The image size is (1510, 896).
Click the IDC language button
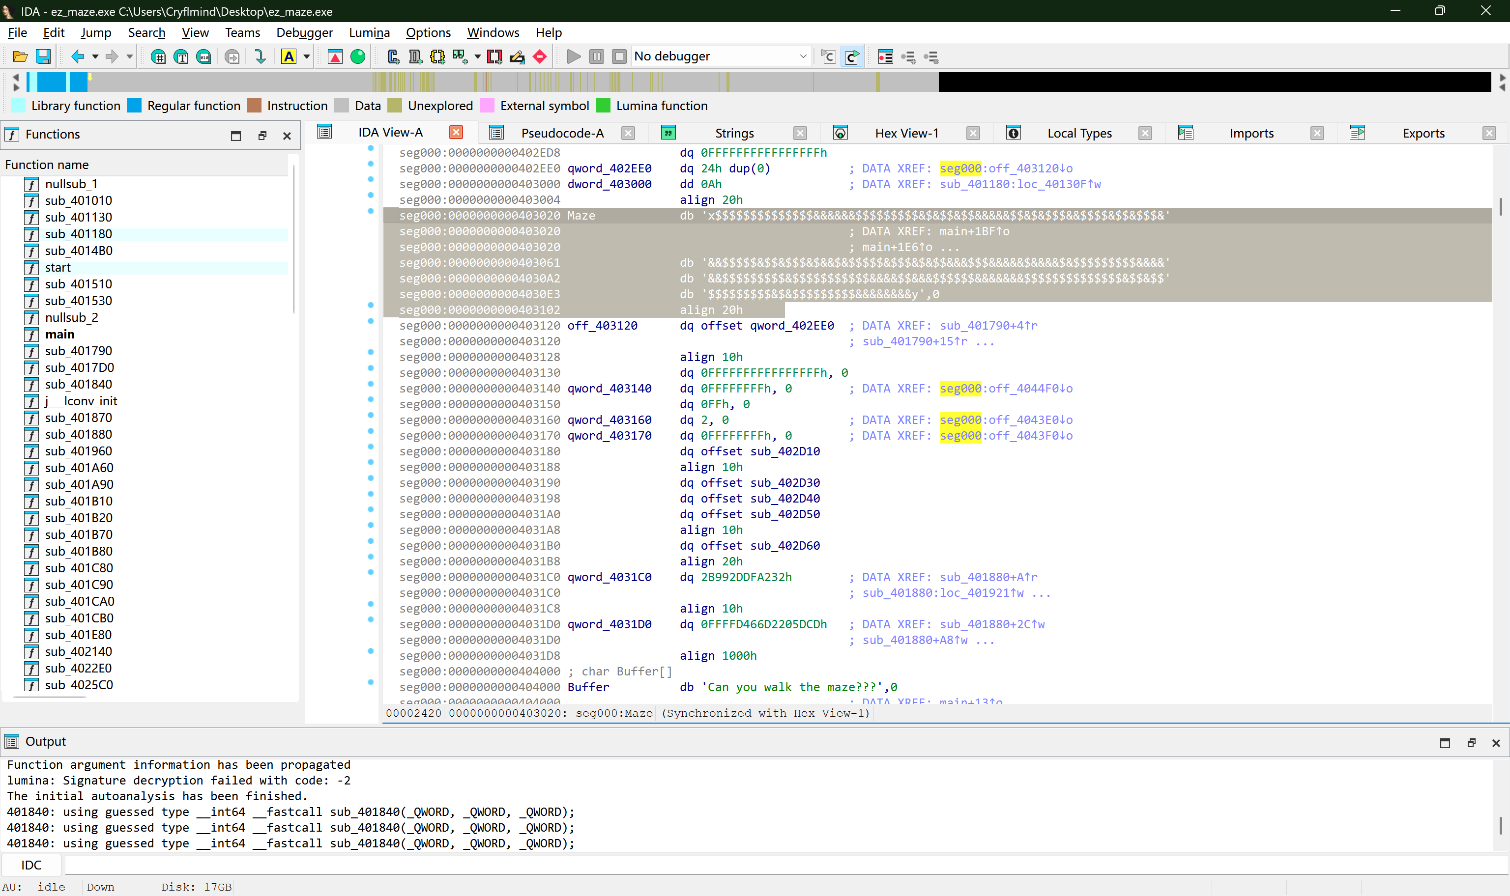(x=31, y=865)
